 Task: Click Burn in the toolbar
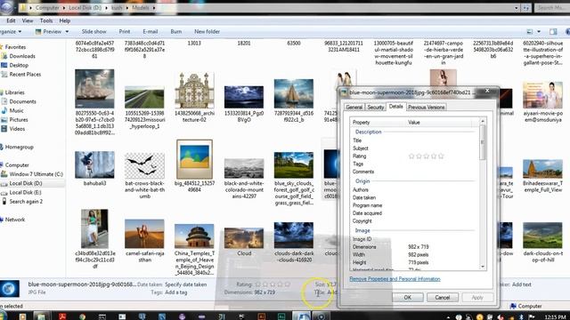(x=176, y=32)
